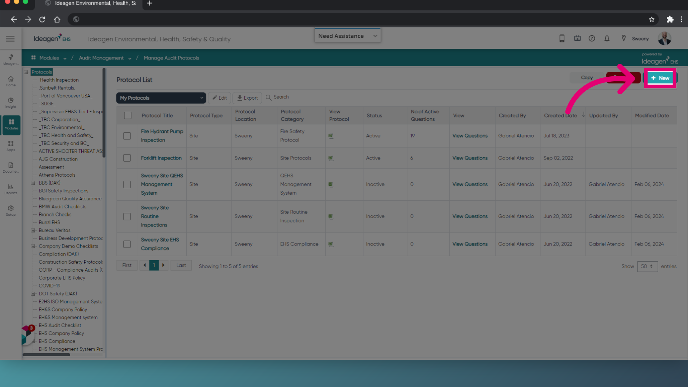Expand Bureau Veritas tree node

pyautogui.click(x=33, y=230)
